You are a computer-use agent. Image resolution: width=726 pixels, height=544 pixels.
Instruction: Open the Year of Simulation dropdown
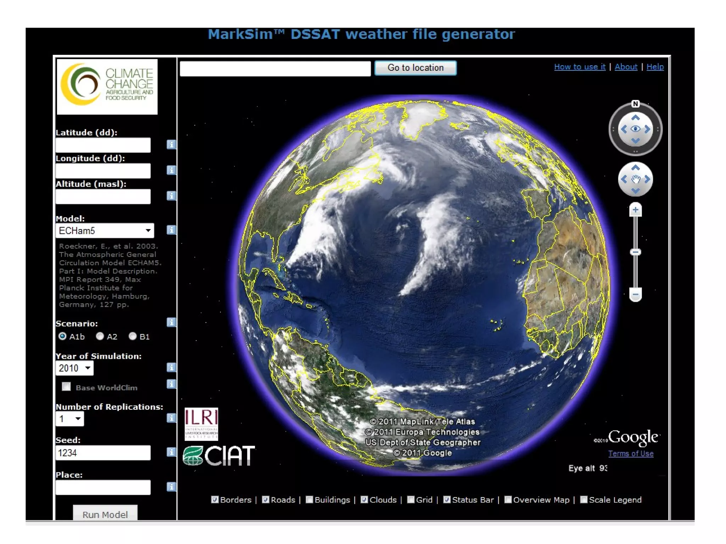click(75, 368)
